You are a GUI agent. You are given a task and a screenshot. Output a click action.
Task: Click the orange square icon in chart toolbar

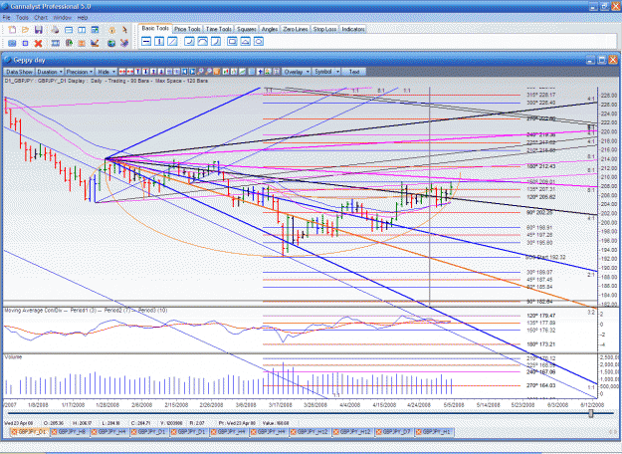[x=216, y=72]
